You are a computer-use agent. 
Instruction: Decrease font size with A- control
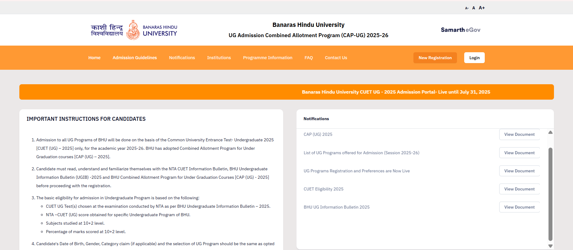(467, 8)
